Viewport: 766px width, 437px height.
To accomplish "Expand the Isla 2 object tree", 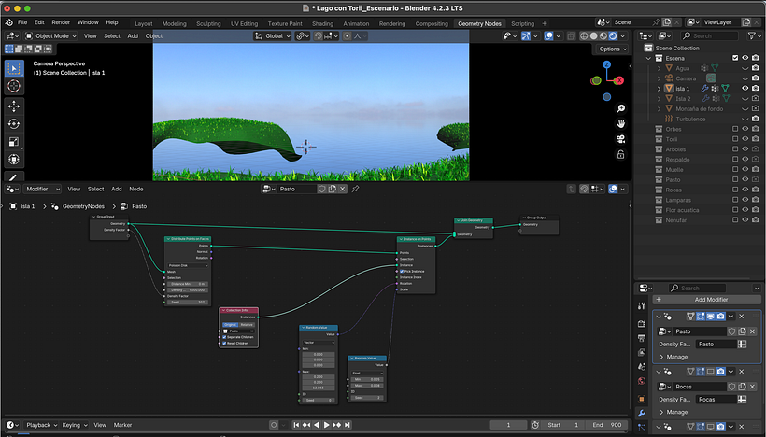I will [659, 99].
